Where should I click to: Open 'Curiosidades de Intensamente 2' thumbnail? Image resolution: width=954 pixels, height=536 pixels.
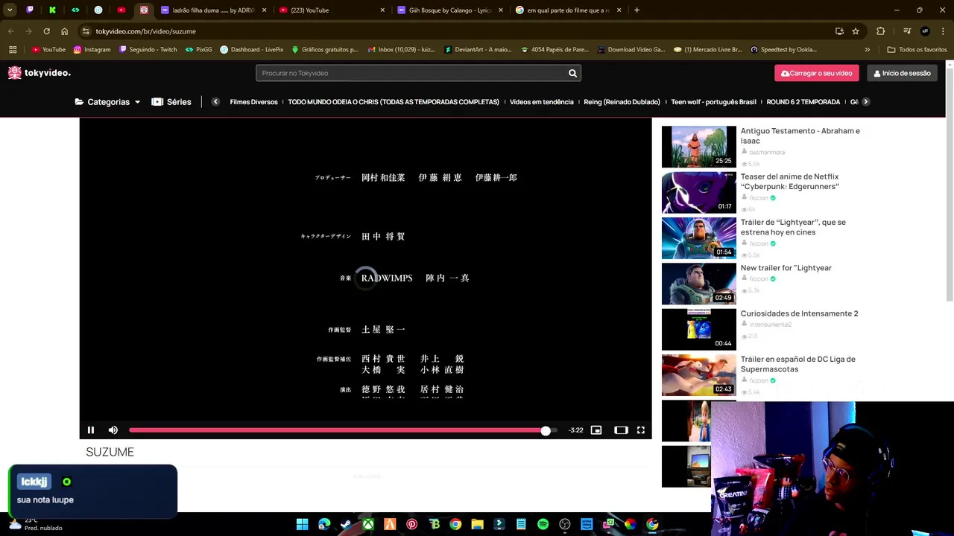tap(699, 330)
